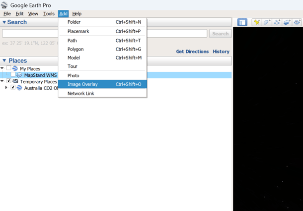Click the hide sidebar toolbar icon
This screenshot has width=303, height=211.
(x=242, y=22)
